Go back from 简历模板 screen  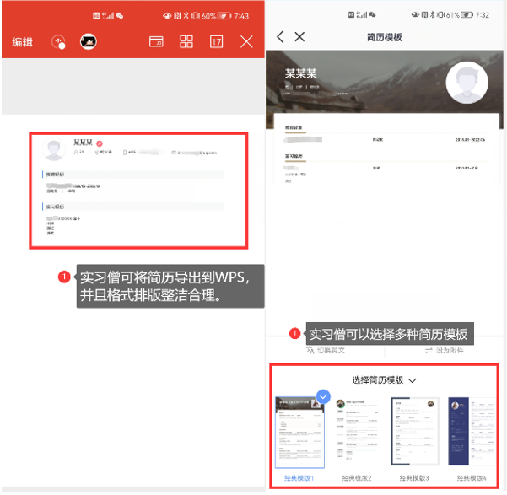[x=280, y=37]
